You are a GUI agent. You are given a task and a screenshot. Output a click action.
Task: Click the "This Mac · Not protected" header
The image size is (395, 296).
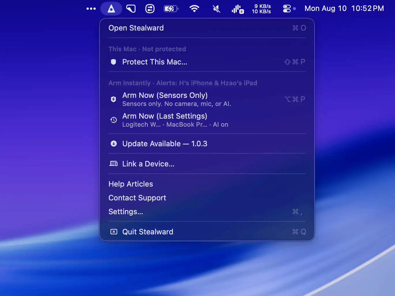[x=147, y=49]
